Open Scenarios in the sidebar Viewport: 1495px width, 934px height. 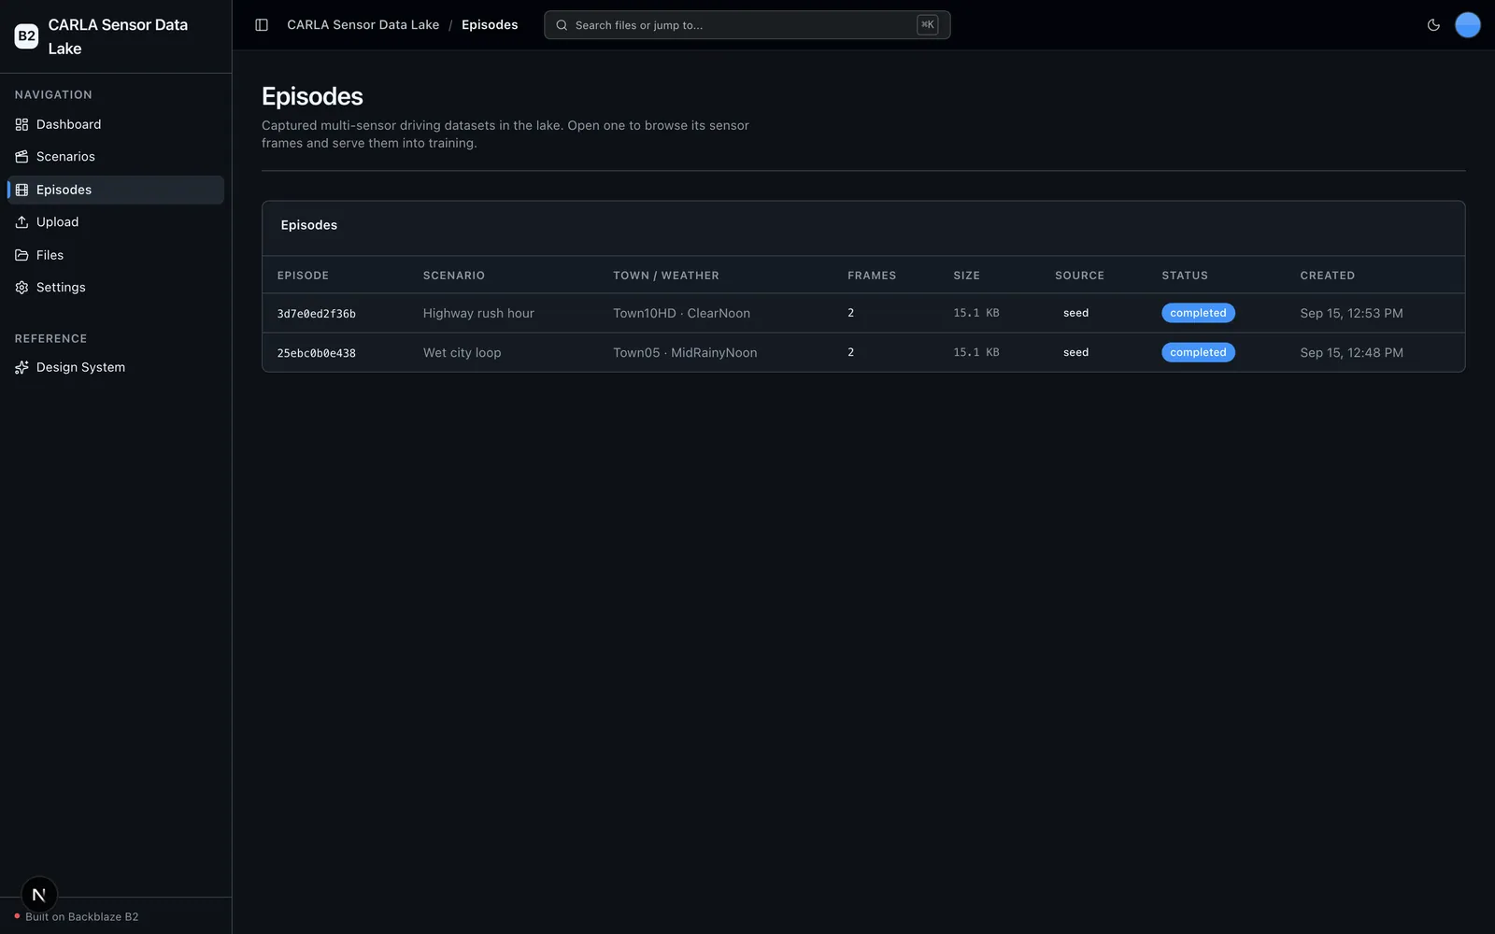116,157
